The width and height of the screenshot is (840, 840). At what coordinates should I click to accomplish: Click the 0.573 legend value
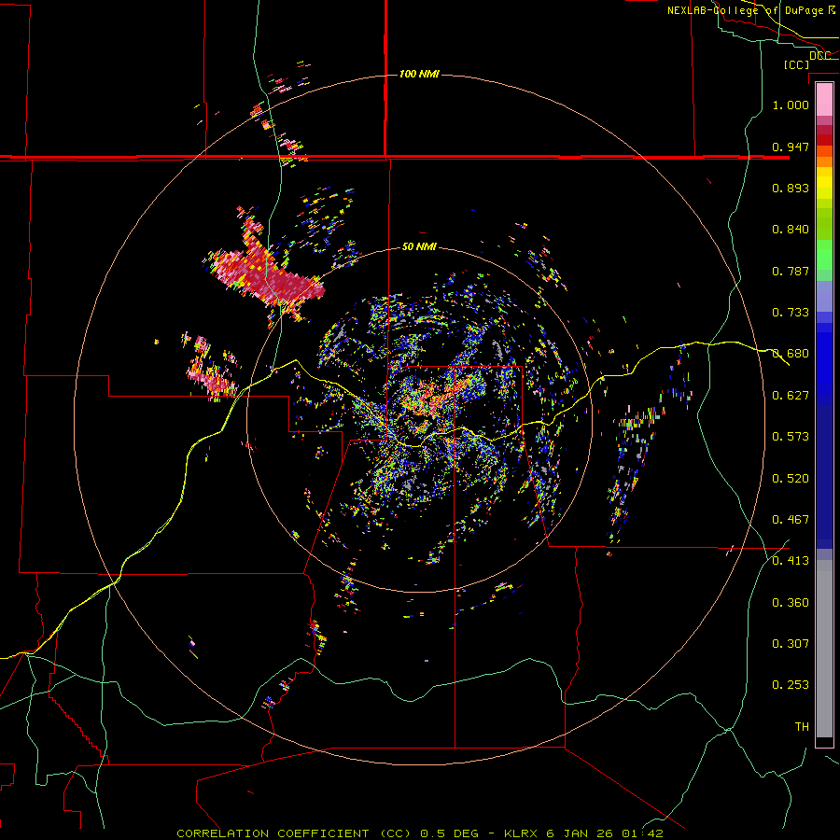pyautogui.click(x=791, y=436)
